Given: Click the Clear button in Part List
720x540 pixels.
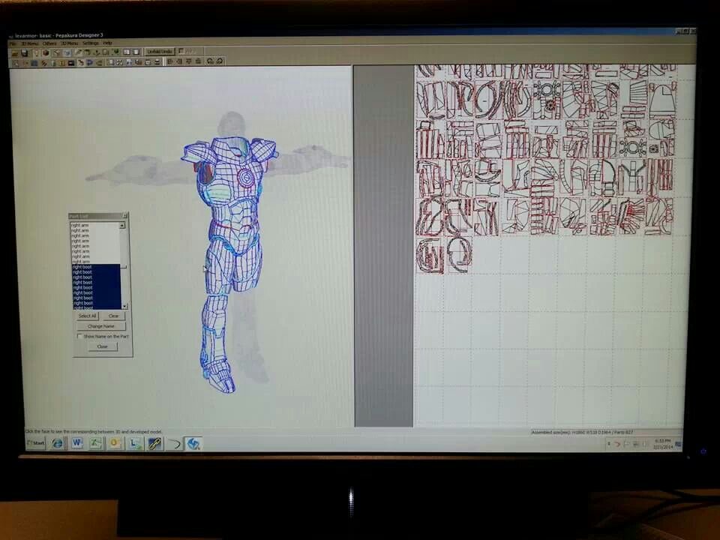Looking at the screenshot, I should (113, 316).
